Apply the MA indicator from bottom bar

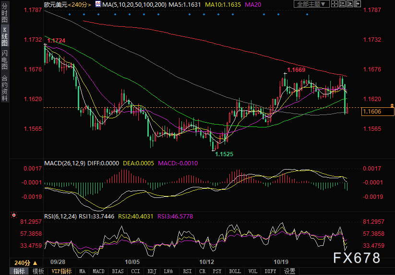point(83,271)
